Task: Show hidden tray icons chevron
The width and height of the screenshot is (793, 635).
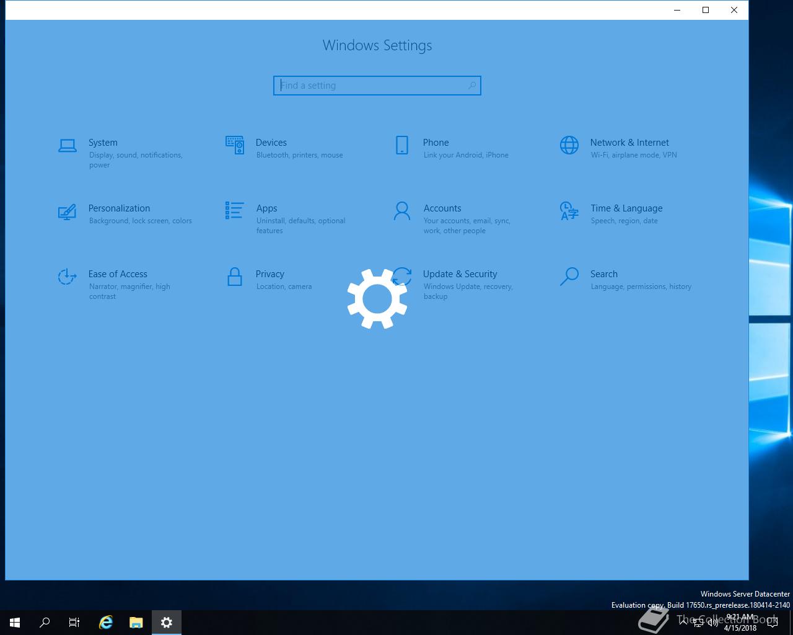Action: click(683, 623)
